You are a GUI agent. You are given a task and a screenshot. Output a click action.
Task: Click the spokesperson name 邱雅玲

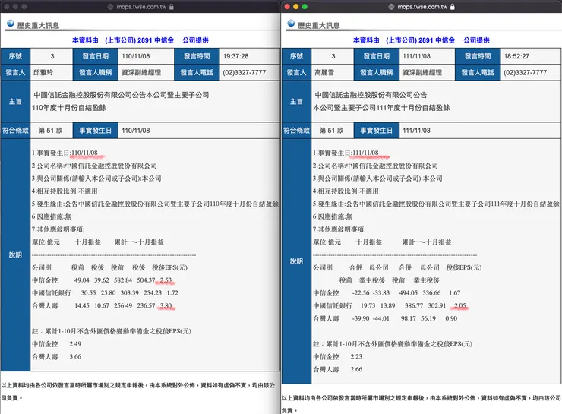coord(43,72)
